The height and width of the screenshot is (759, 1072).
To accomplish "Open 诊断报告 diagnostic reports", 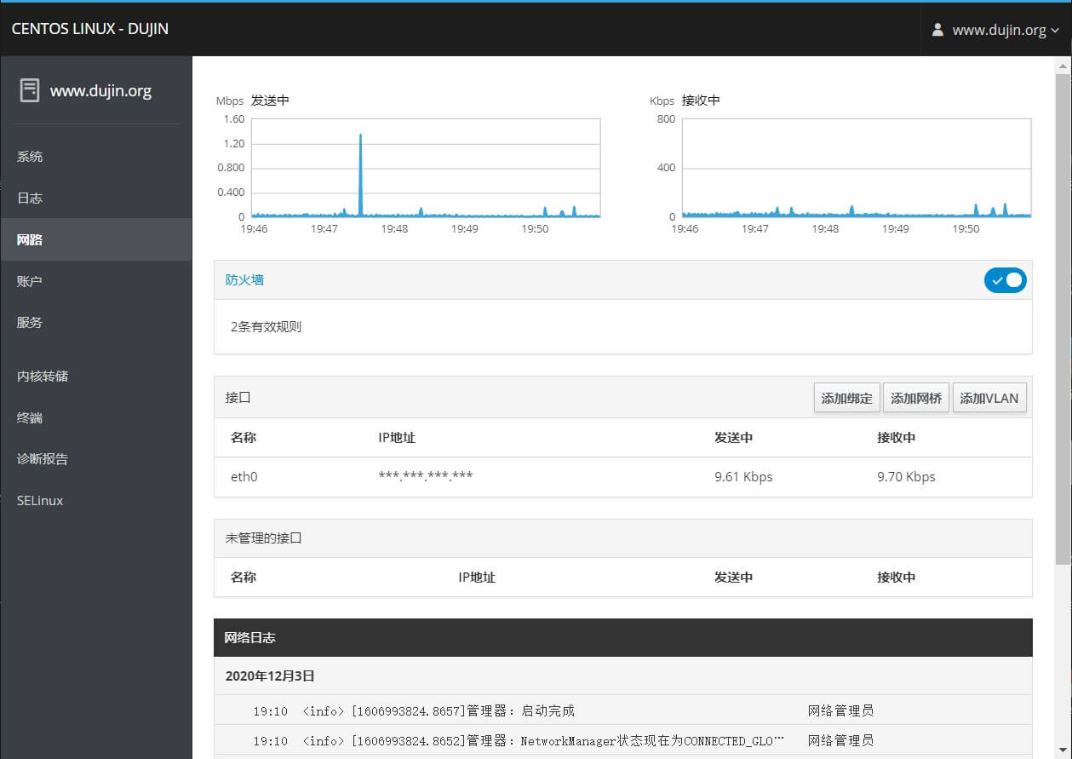I will coord(43,459).
